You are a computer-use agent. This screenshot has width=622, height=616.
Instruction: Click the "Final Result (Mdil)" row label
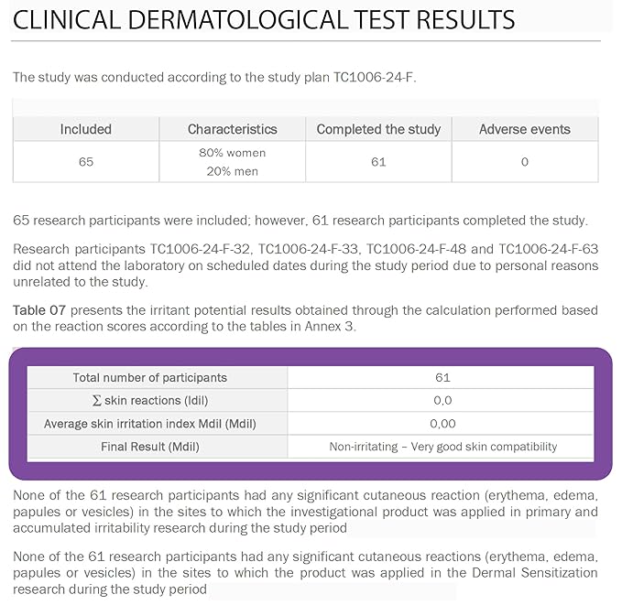[x=150, y=447]
